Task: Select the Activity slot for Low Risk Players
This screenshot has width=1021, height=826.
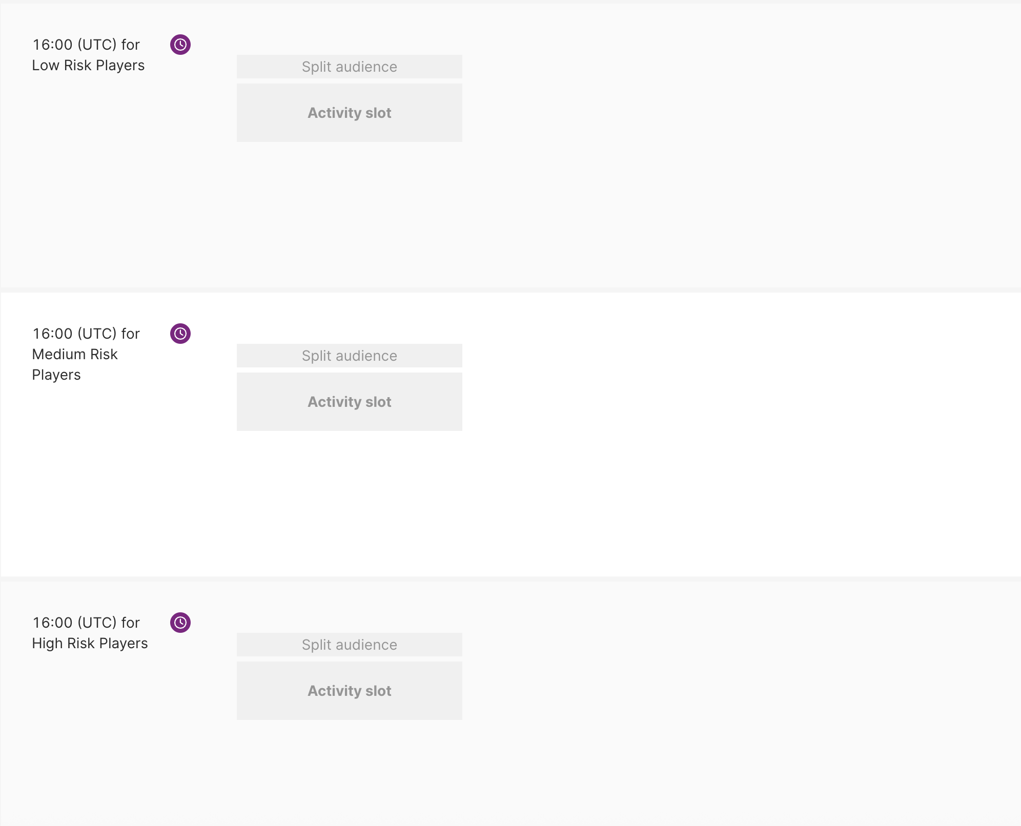Action: click(349, 113)
